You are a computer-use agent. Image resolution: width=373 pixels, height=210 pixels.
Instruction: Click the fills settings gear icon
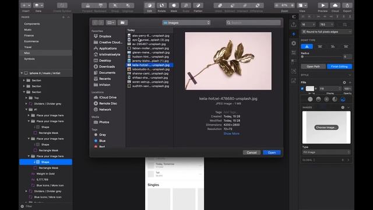344,82
